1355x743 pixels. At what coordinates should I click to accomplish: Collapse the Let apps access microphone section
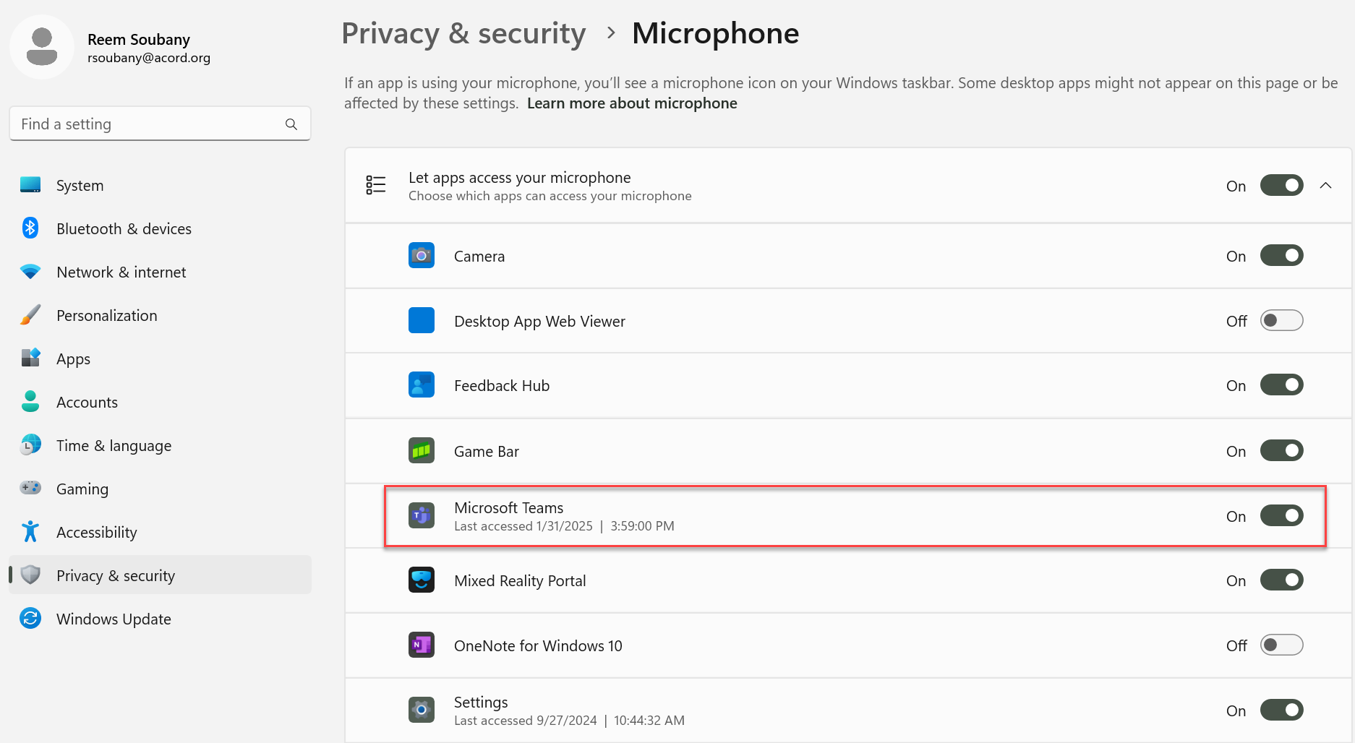point(1325,186)
